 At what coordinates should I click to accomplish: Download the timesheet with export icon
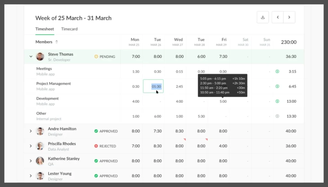(263, 17)
